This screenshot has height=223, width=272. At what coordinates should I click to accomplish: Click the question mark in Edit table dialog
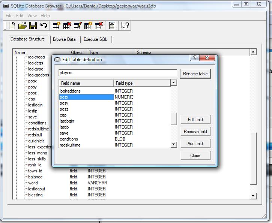(x=195, y=58)
